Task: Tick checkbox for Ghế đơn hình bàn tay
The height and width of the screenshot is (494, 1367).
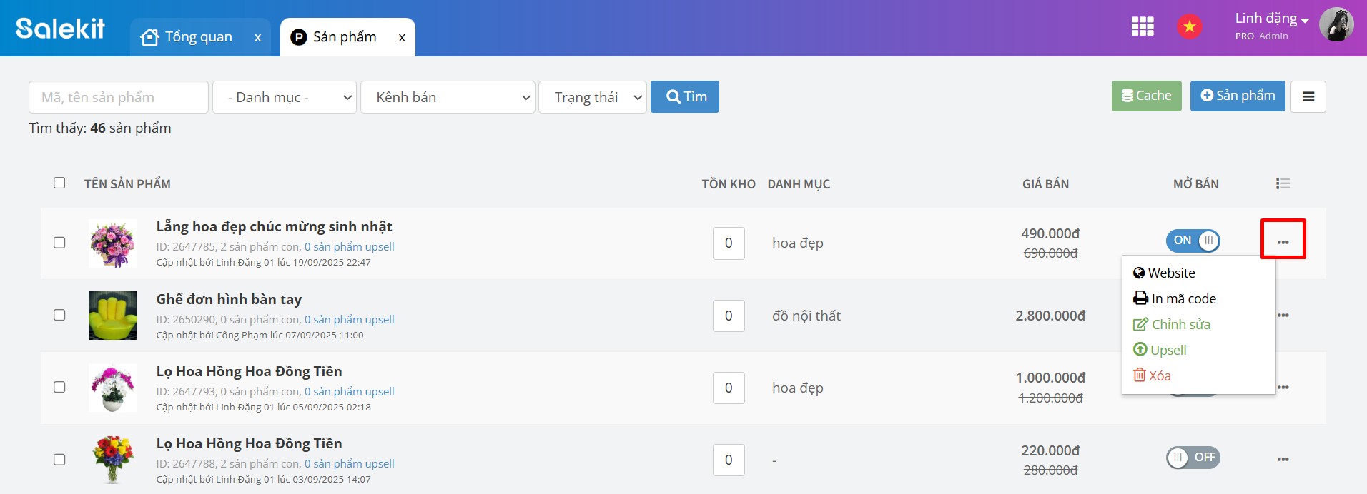Action: [x=59, y=315]
